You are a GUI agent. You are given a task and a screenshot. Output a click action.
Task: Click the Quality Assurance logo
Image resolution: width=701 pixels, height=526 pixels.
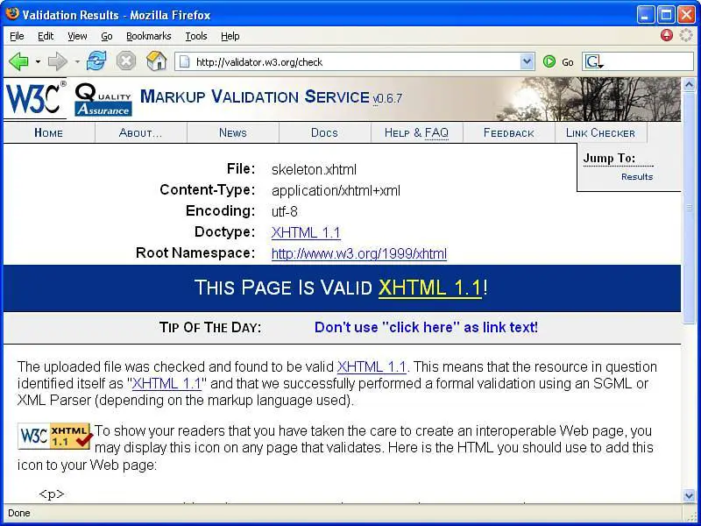[x=103, y=100]
